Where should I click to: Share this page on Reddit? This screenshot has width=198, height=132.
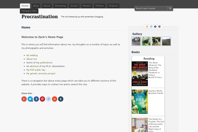click(49, 99)
